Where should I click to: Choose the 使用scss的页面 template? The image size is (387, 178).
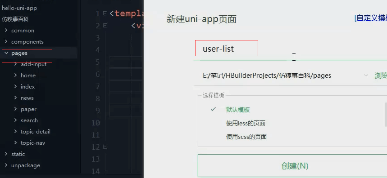[x=246, y=137]
